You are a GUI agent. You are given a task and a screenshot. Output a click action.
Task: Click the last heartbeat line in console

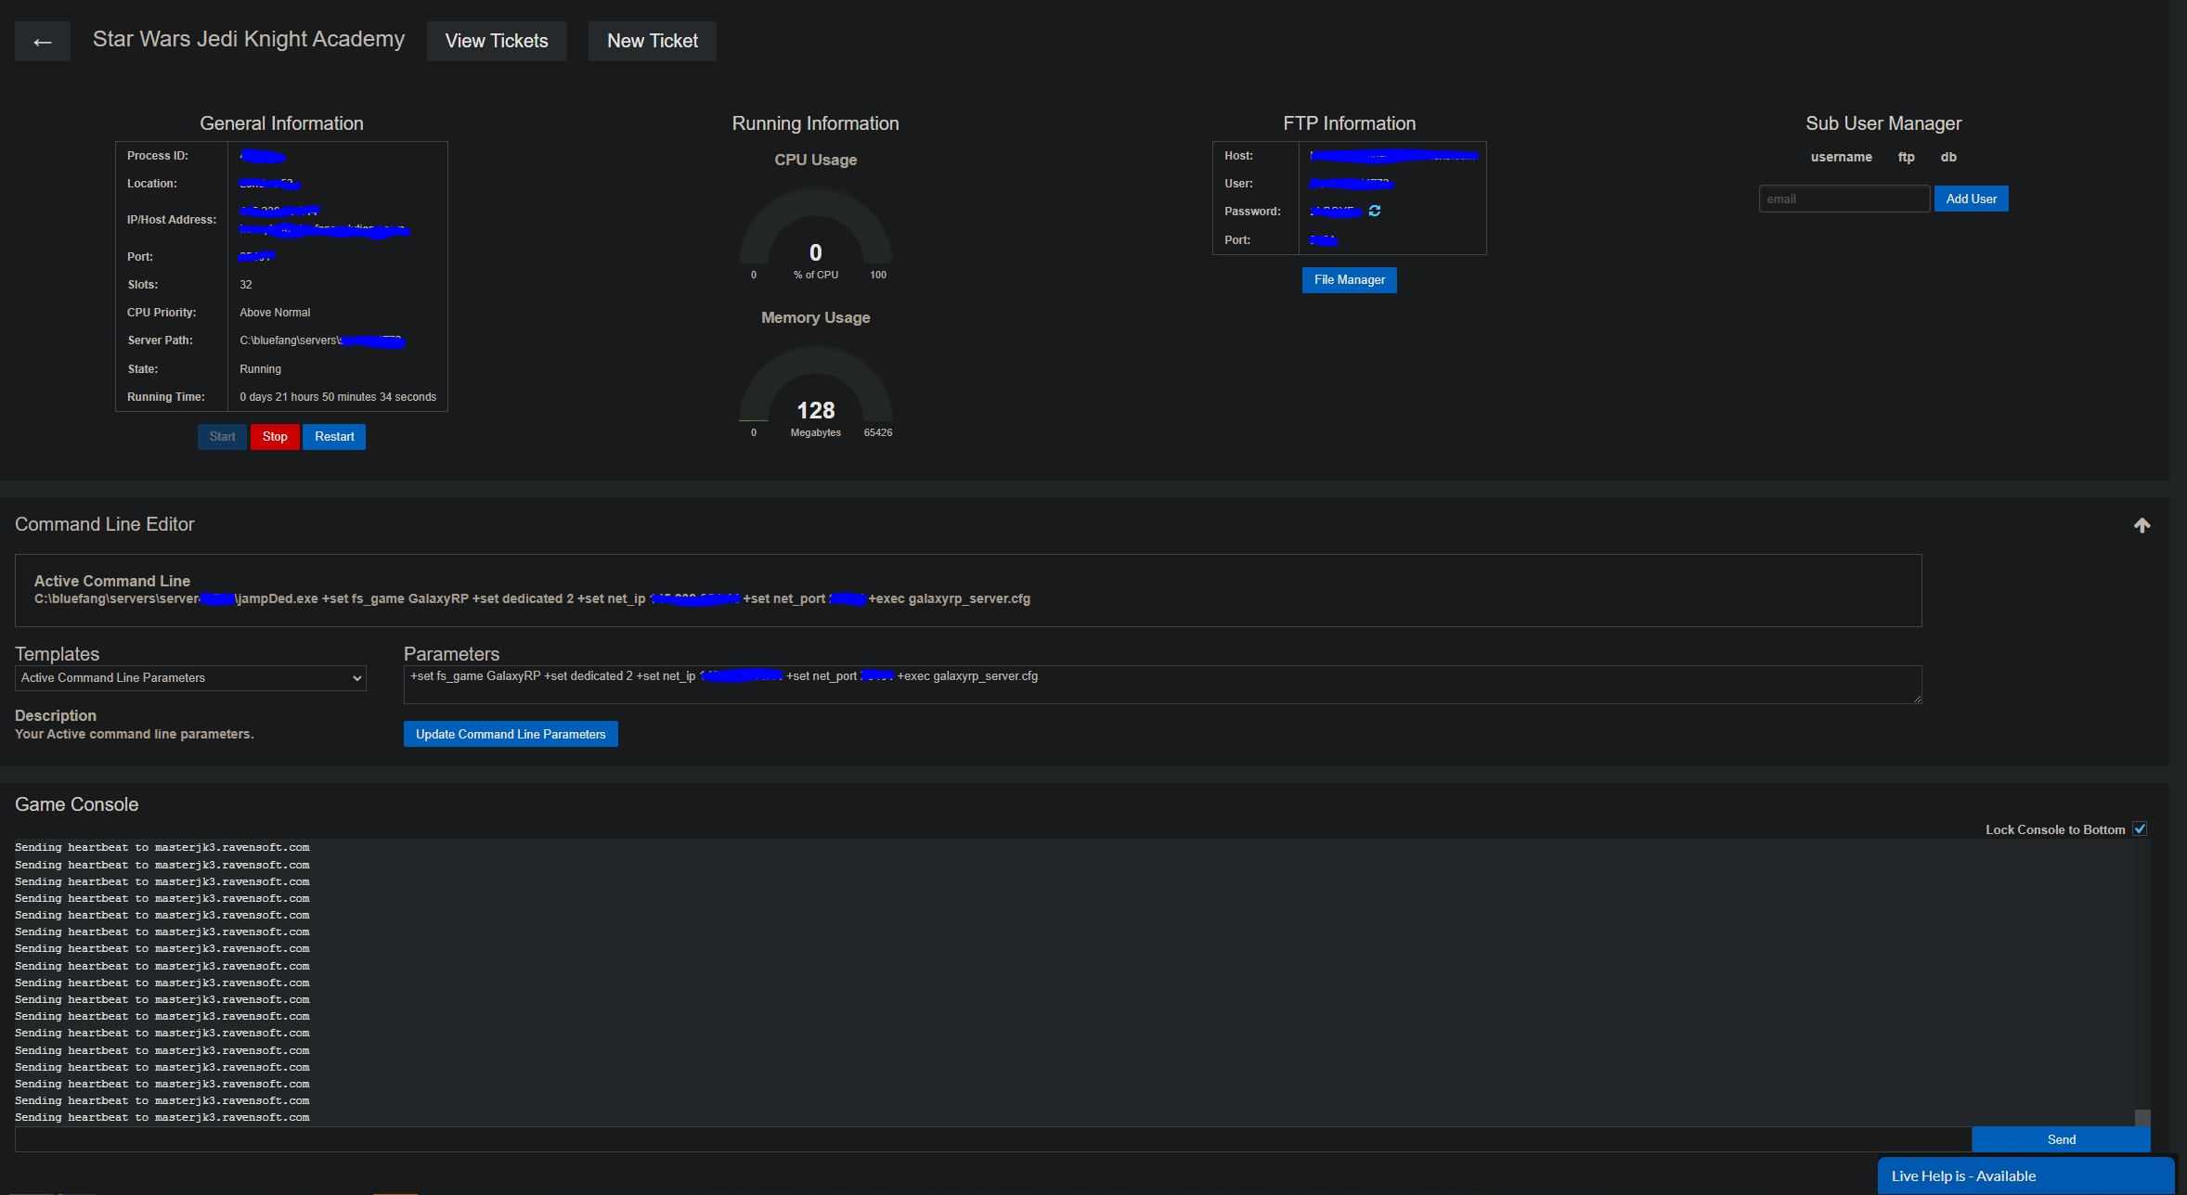coord(162,1117)
